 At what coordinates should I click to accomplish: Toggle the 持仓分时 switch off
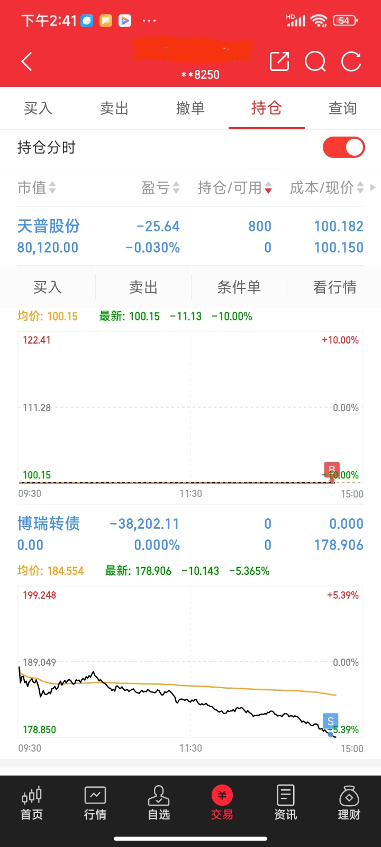(343, 147)
